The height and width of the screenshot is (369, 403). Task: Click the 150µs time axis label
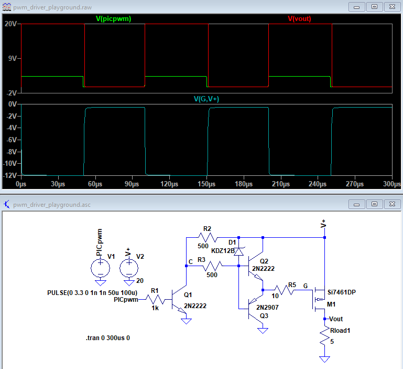coord(206,184)
